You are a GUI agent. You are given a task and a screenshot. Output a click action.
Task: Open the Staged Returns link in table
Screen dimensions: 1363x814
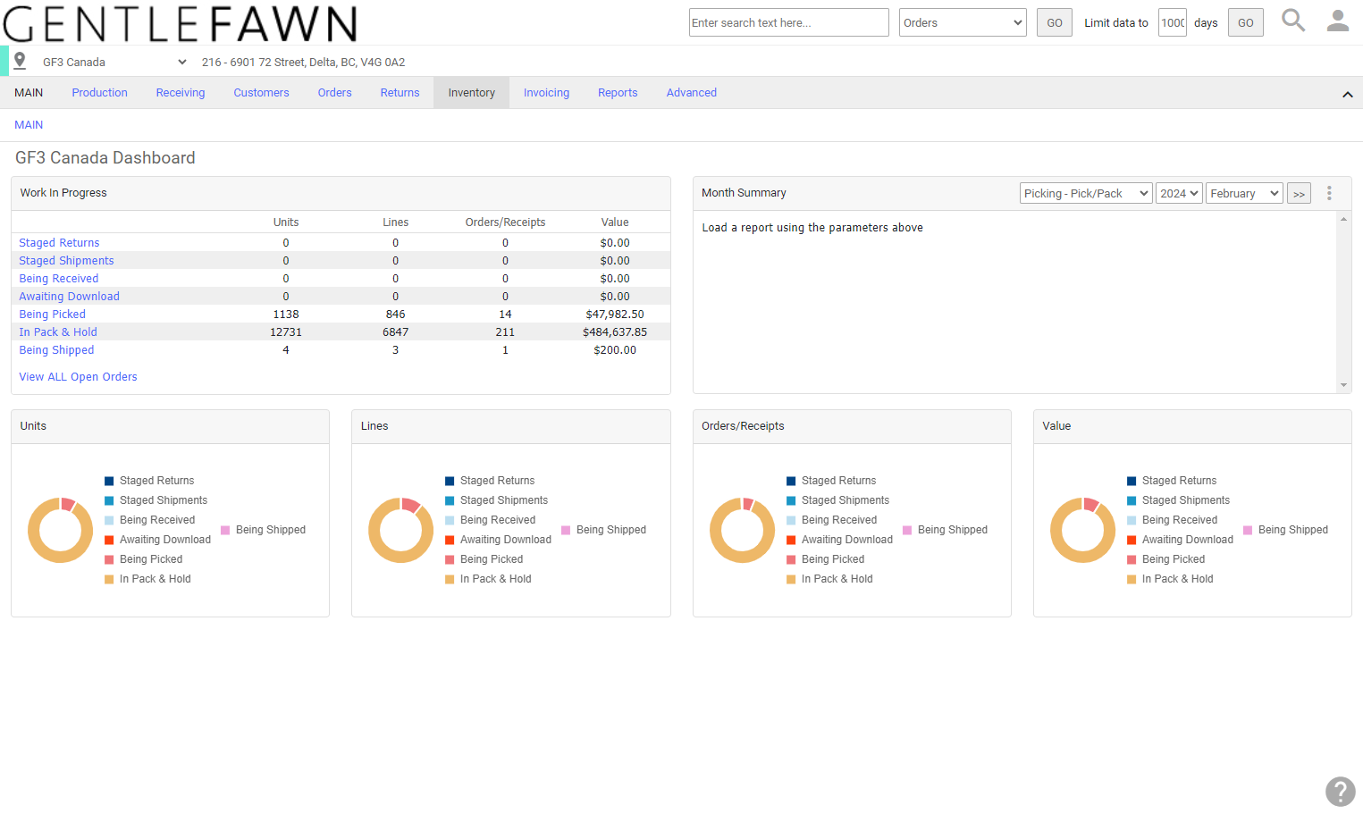[59, 243]
